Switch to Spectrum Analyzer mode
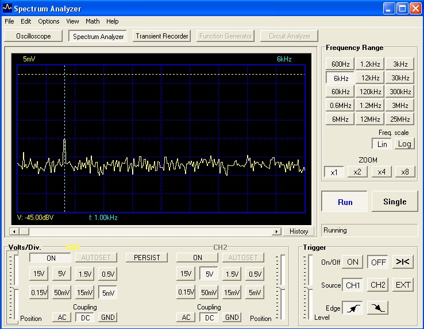This screenshot has height=329, width=424. (98, 36)
